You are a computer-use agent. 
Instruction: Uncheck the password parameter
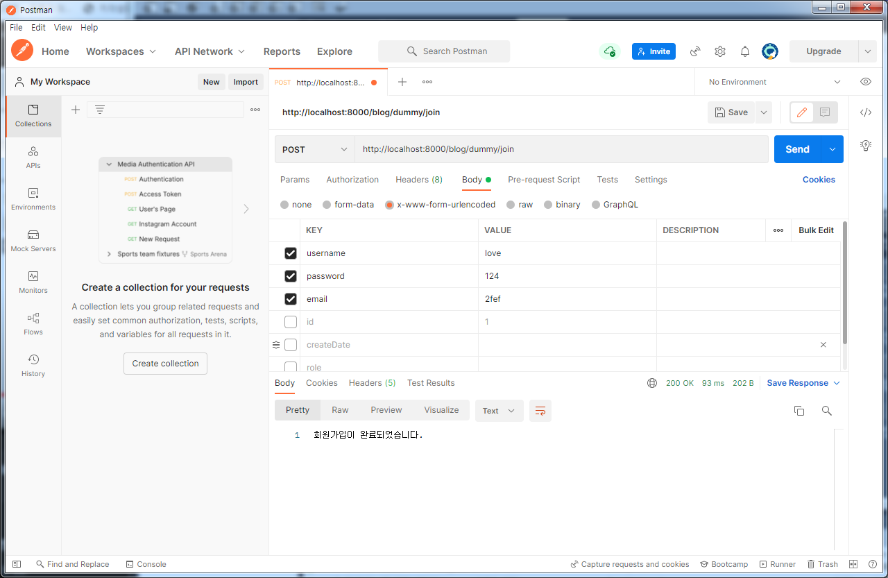point(291,276)
